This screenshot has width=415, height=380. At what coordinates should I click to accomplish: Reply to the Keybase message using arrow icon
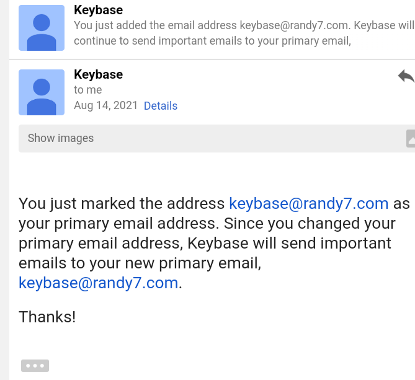coord(406,76)
